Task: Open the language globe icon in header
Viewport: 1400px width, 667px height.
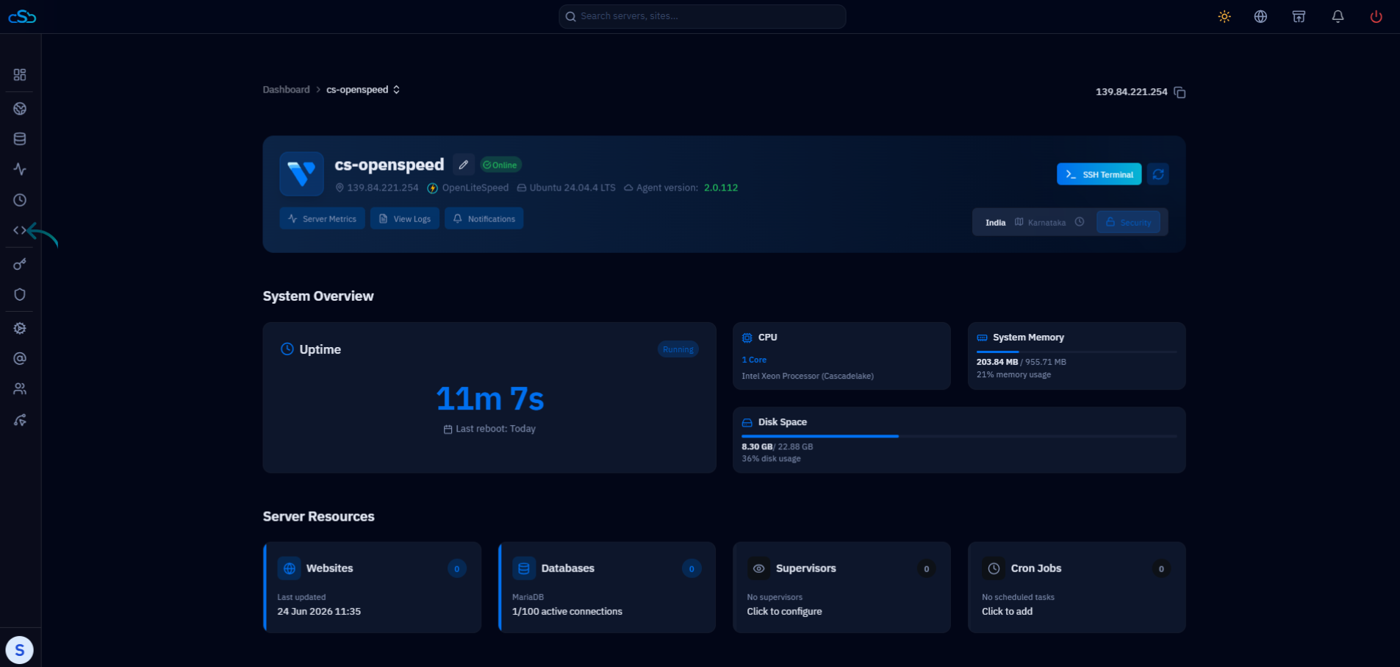Action: 1260,16
